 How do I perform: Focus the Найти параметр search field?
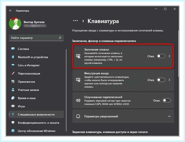click(36, 38)
